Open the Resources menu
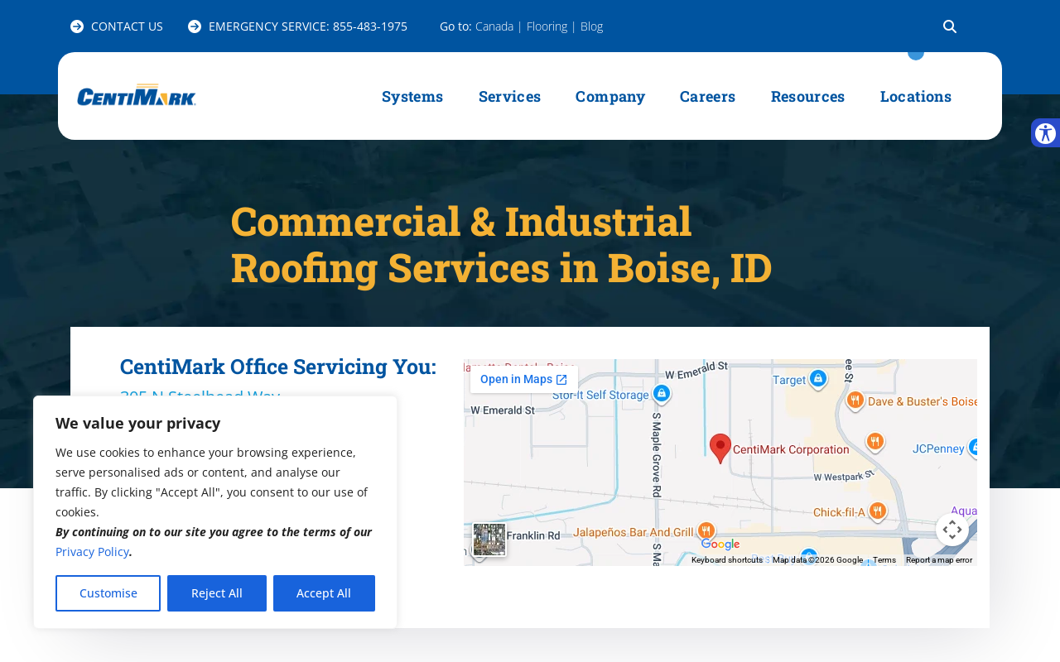The height and width of the screenshot is (662, 1060). (x=807, y=96)
